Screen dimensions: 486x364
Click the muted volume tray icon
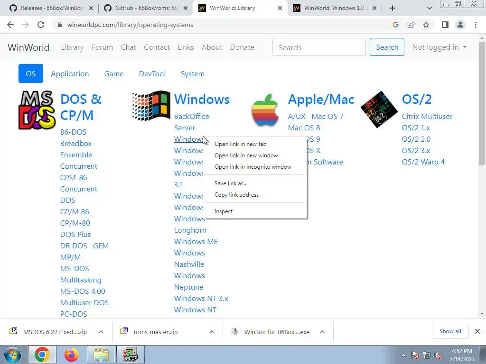click(438, 355)
